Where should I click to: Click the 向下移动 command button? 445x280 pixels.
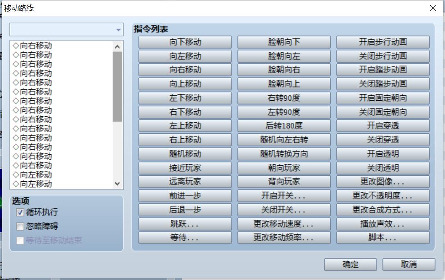coord(185,42)
